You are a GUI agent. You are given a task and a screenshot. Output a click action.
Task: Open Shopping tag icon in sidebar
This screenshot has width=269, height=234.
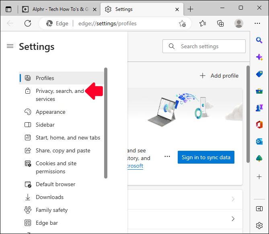click(x=259, y=74)
